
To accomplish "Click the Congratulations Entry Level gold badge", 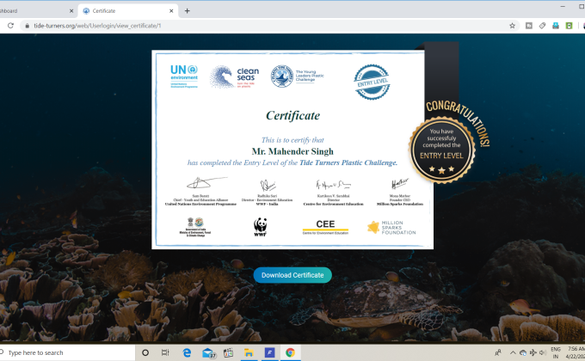I will [x=441, y=150].
